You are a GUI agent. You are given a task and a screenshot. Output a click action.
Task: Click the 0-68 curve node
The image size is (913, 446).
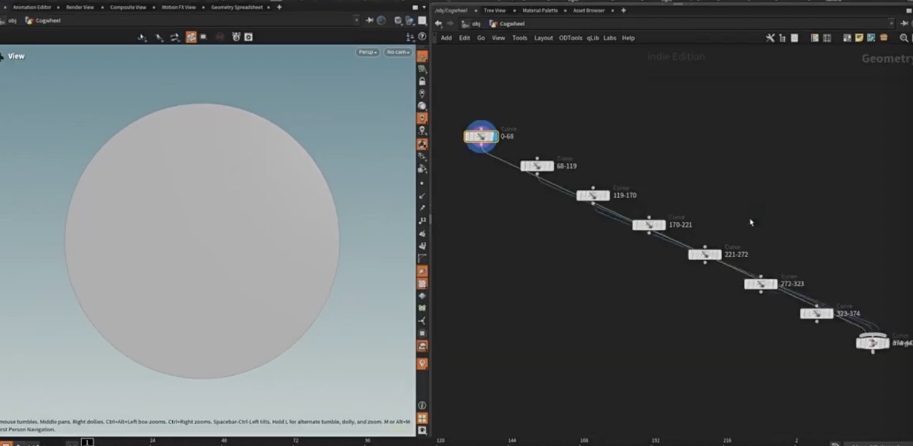coord(481,136)
